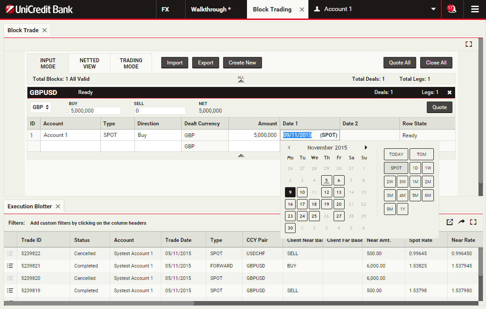Open the GBP currency selector dropdown
The image size is (486, 309).
pyautogui.click(x=41, y=107)
